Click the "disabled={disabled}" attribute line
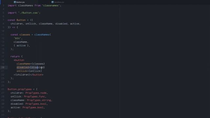Screen dimensions: 210x118 coord(31,67)
